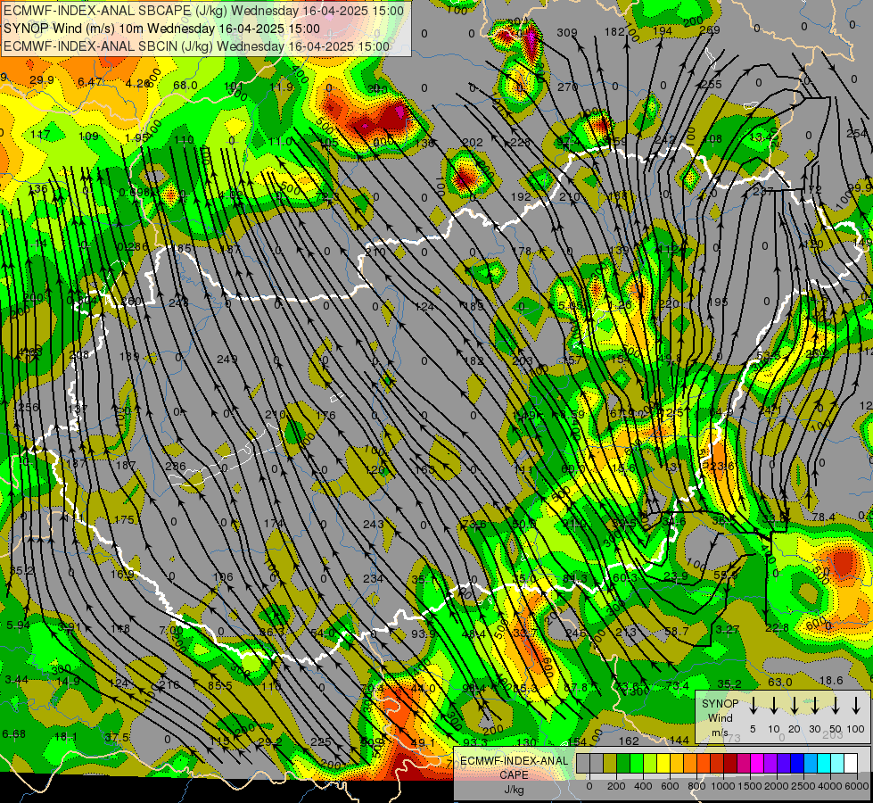Click the map value 63.0

point(779,682)
